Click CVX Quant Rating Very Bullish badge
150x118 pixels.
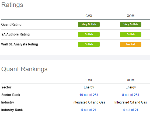(89, 24)
